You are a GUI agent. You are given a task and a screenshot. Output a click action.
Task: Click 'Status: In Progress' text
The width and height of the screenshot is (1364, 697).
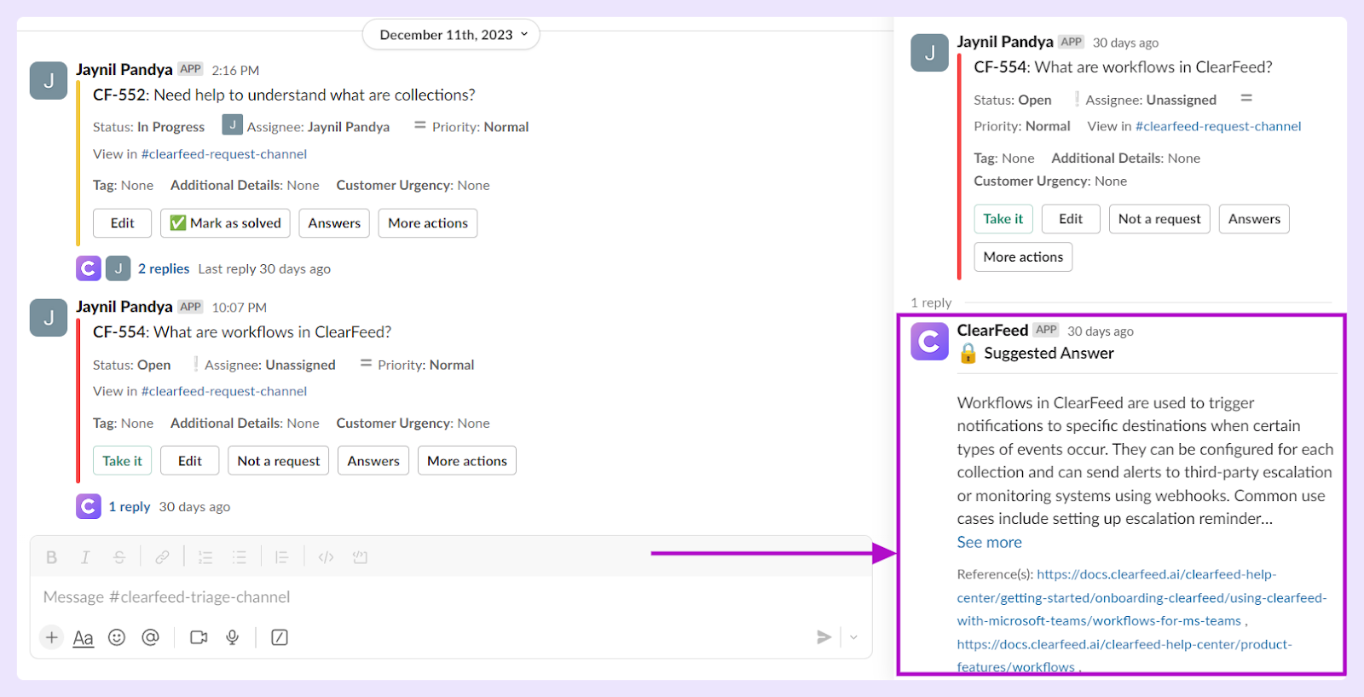tap(148, 127)
